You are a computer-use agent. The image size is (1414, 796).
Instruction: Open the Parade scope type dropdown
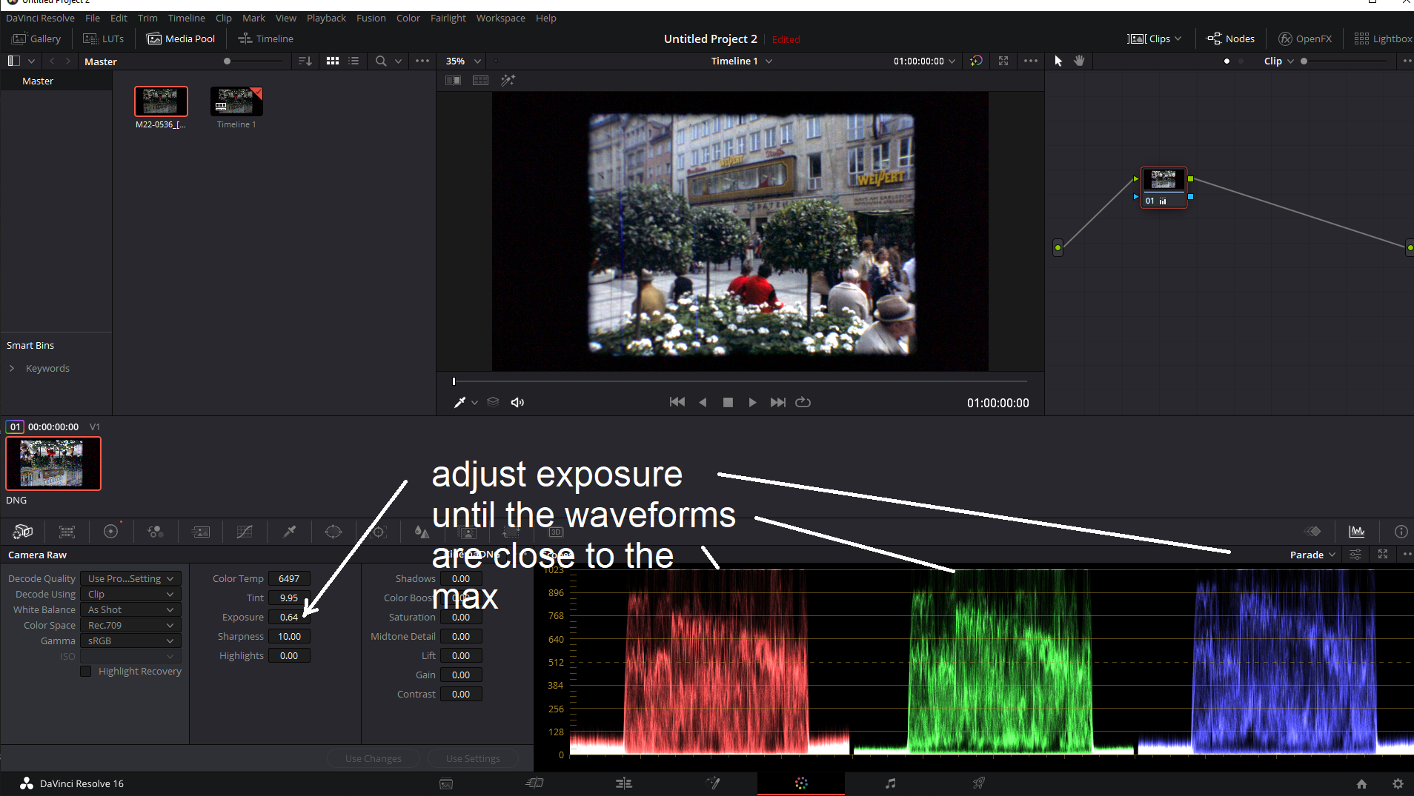coord(1312,555)
